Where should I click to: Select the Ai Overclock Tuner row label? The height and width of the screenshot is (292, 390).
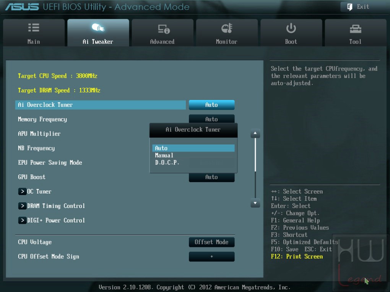point(45,105)
